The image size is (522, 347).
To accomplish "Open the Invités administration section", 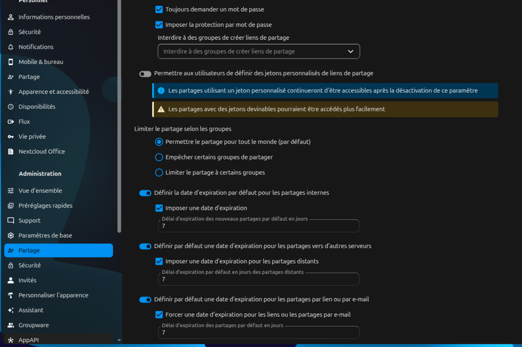I will pos(27,280).
